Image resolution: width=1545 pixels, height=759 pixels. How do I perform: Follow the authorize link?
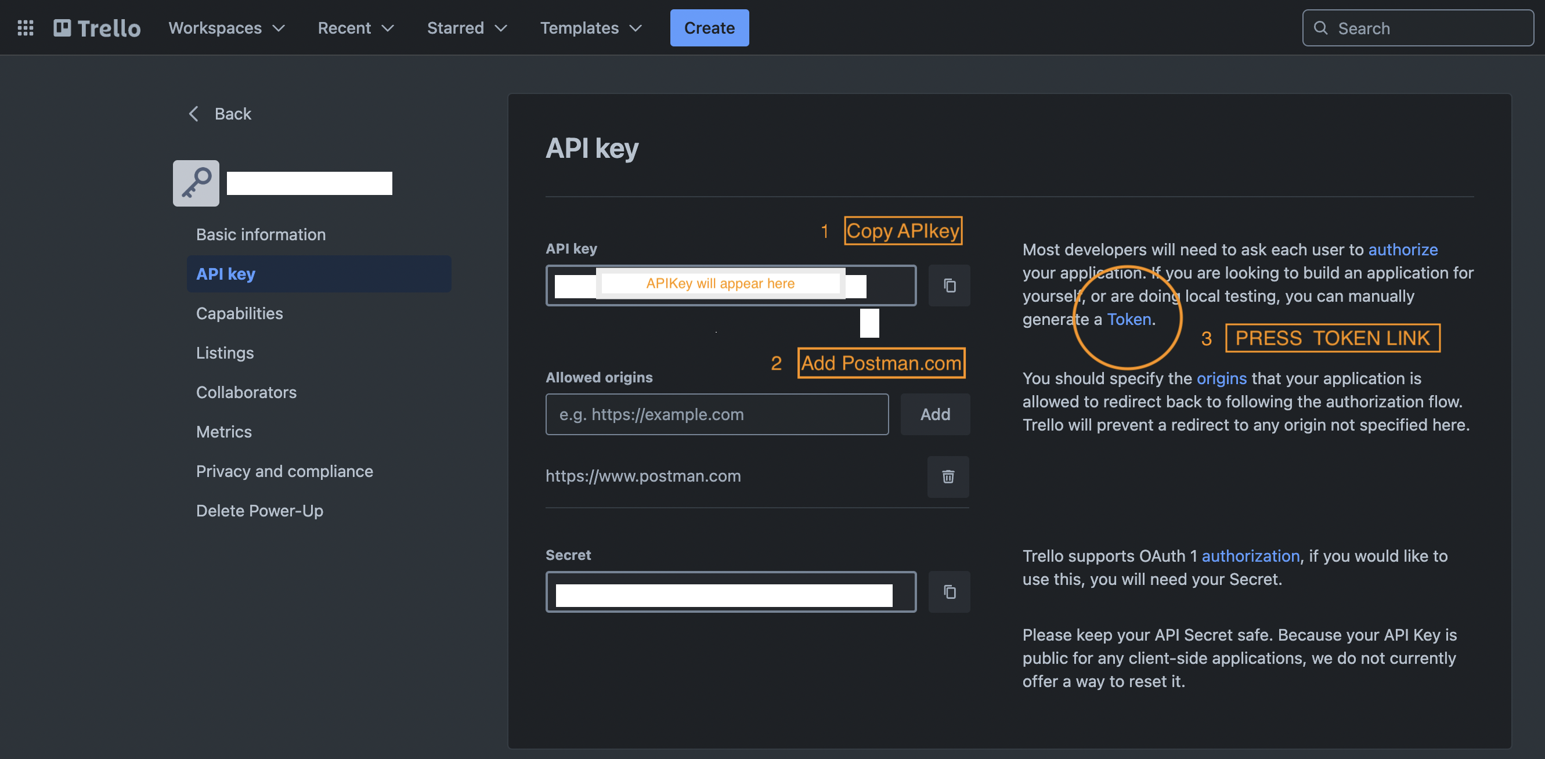1402,250
